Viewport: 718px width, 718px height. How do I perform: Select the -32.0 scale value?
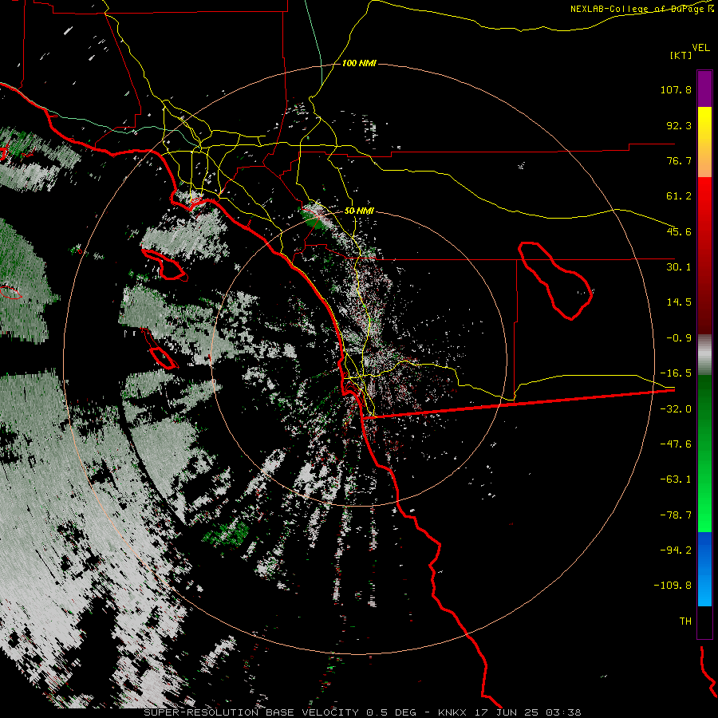pos(676,409)
